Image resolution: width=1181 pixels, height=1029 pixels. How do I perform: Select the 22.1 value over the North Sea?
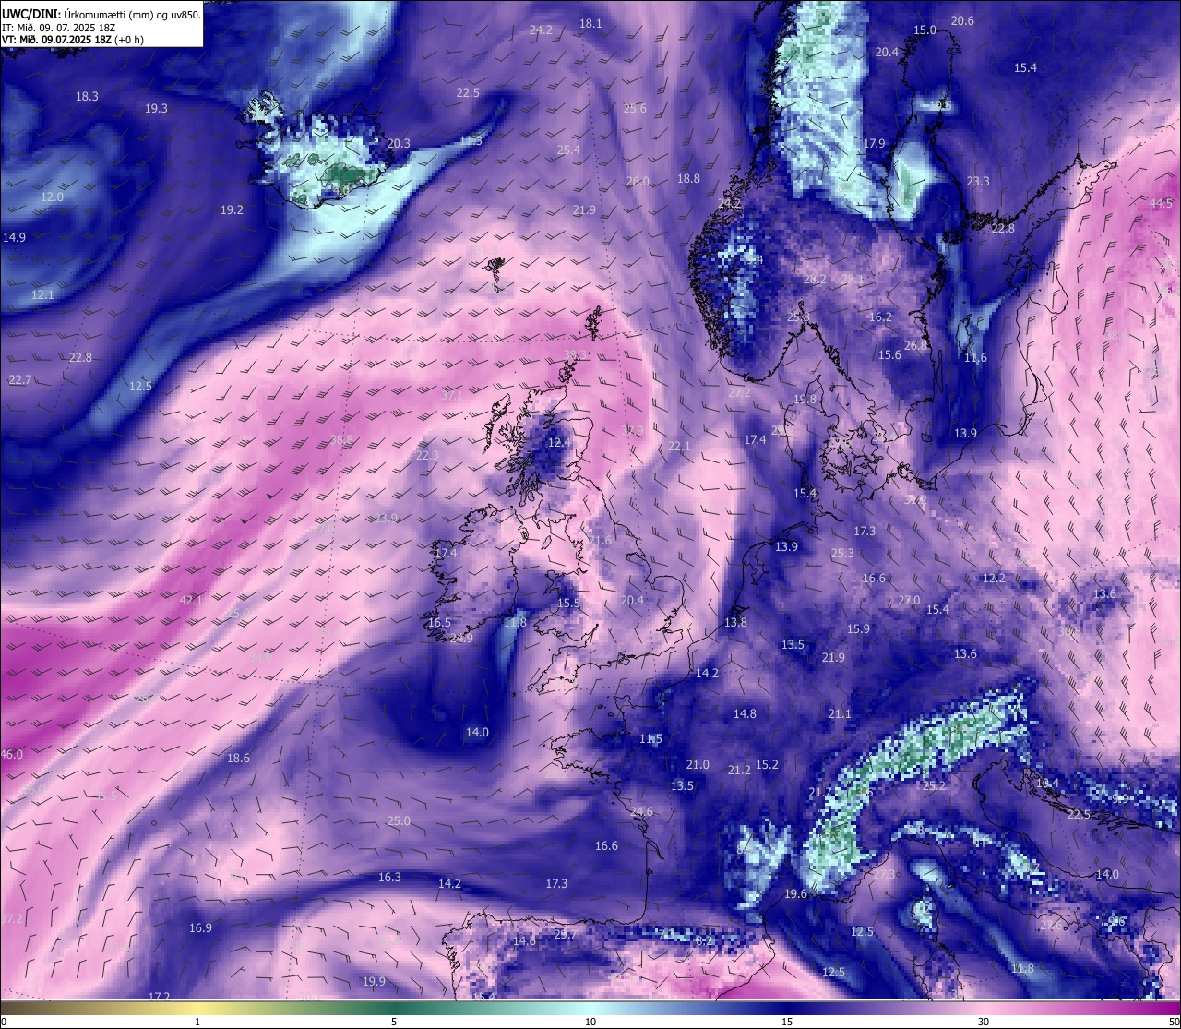(x=679, y=446)
